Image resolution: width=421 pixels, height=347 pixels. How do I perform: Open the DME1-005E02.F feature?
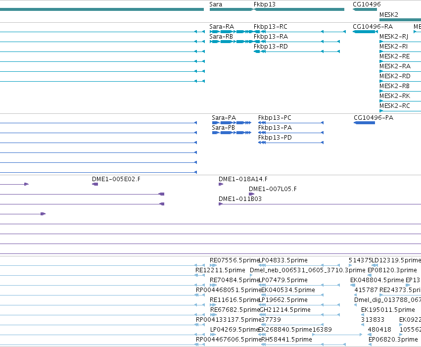95,184
